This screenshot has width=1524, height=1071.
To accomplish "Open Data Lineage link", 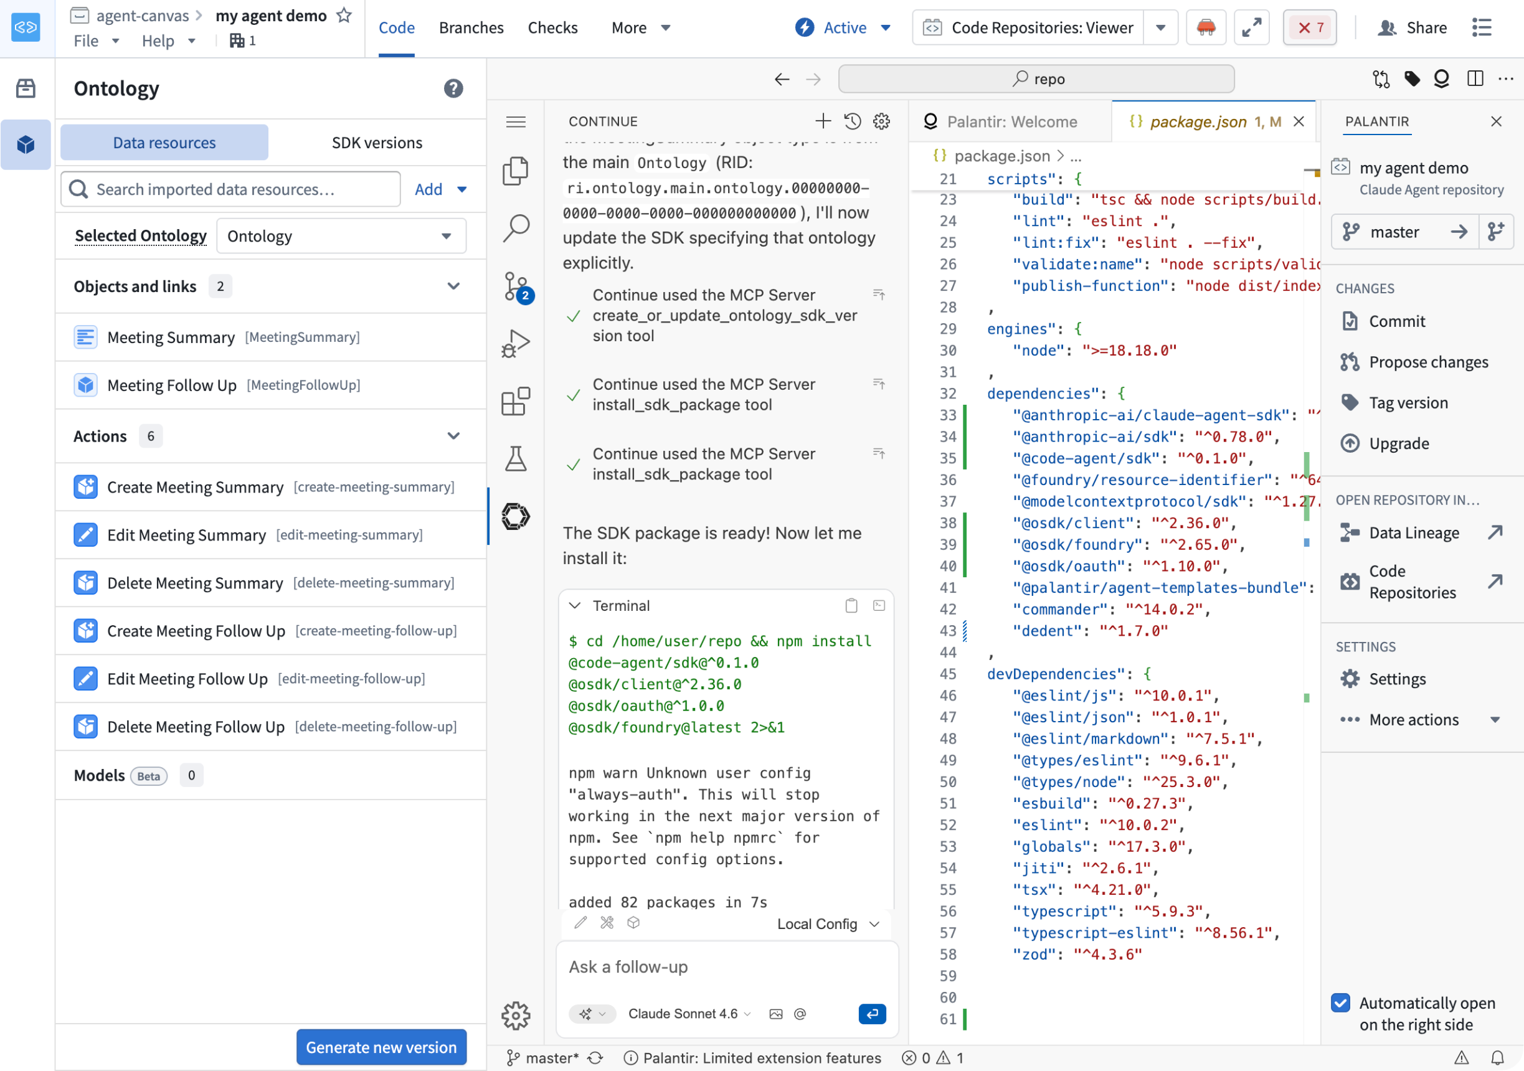I will click(x=1421, y=533).
